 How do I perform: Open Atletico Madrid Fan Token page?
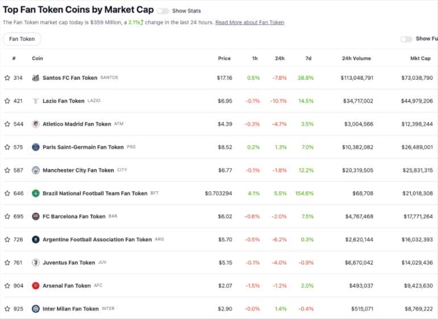point(77,124)
